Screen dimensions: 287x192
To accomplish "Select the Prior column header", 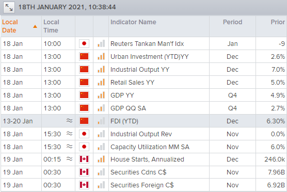I will pos(278,22).
